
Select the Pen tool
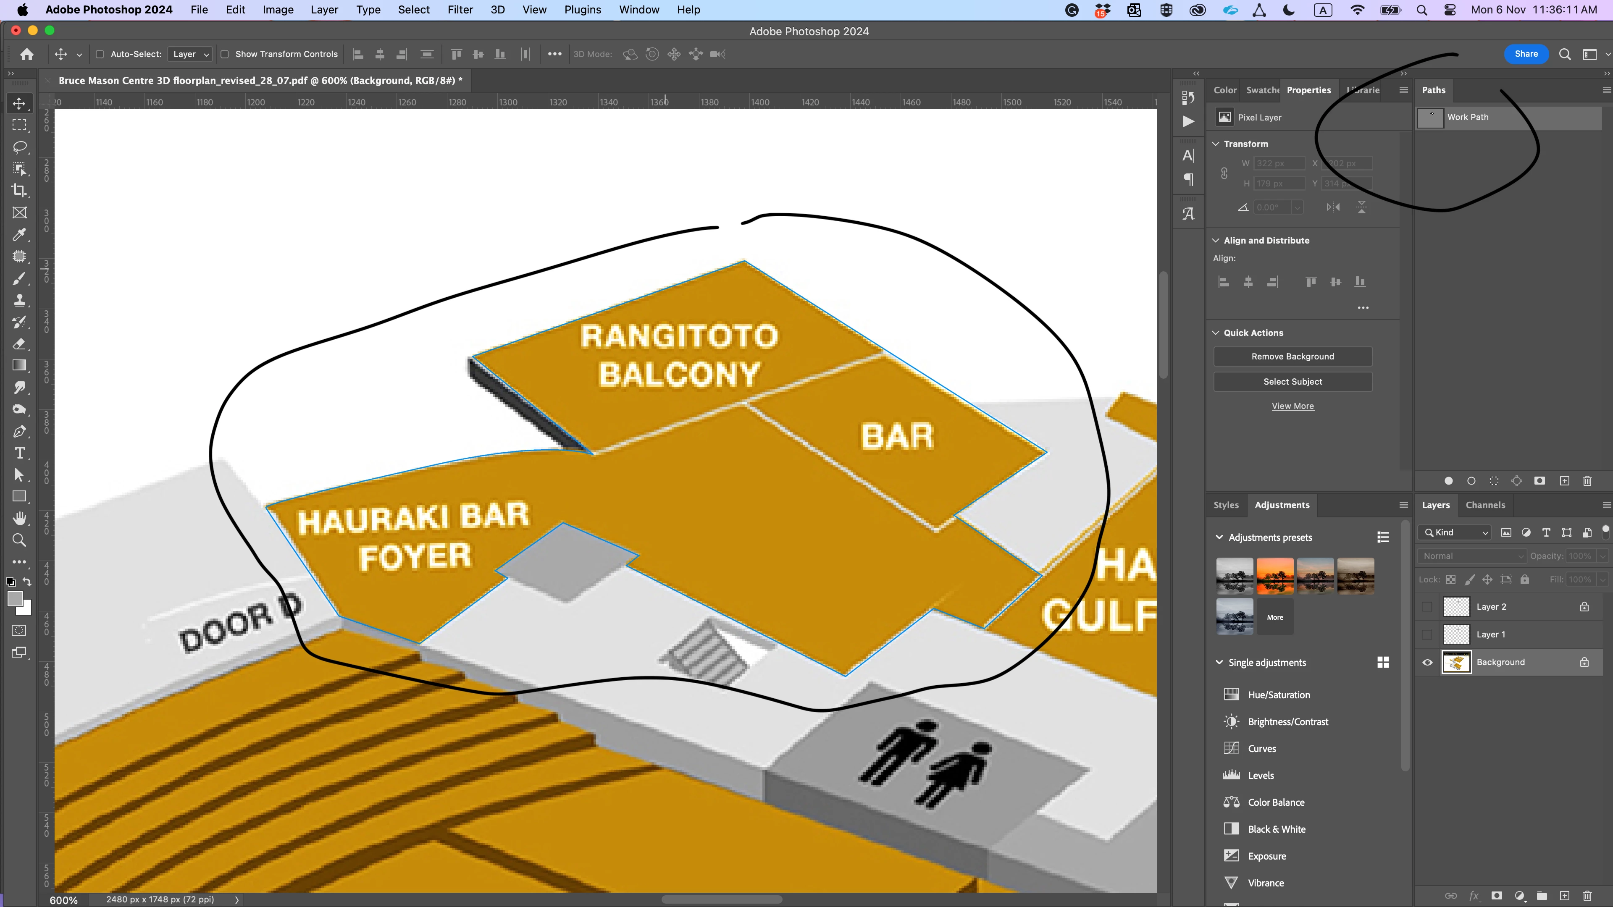[x=19, y=431]
